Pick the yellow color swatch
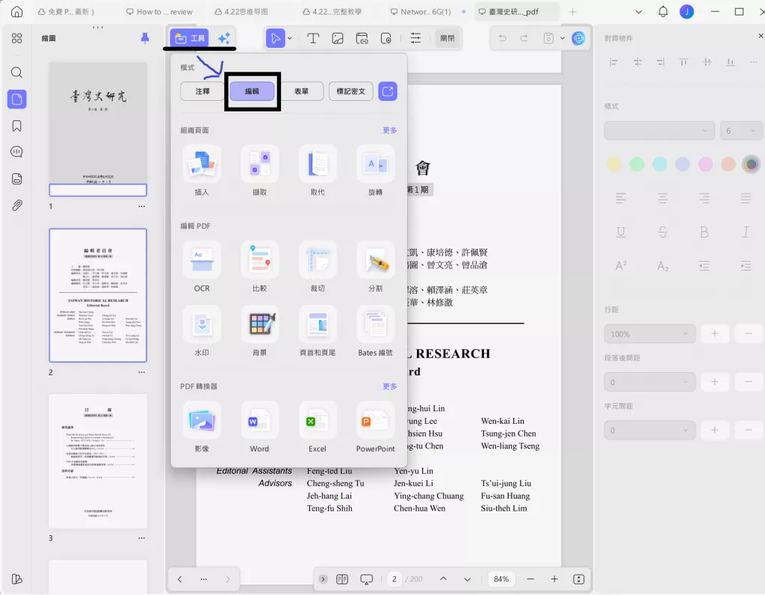 (x=614, y=164)
